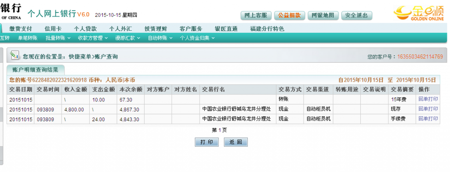Click the 第 1 页 page indicator
Screen dimensions: 450x172
click(219, 130)
